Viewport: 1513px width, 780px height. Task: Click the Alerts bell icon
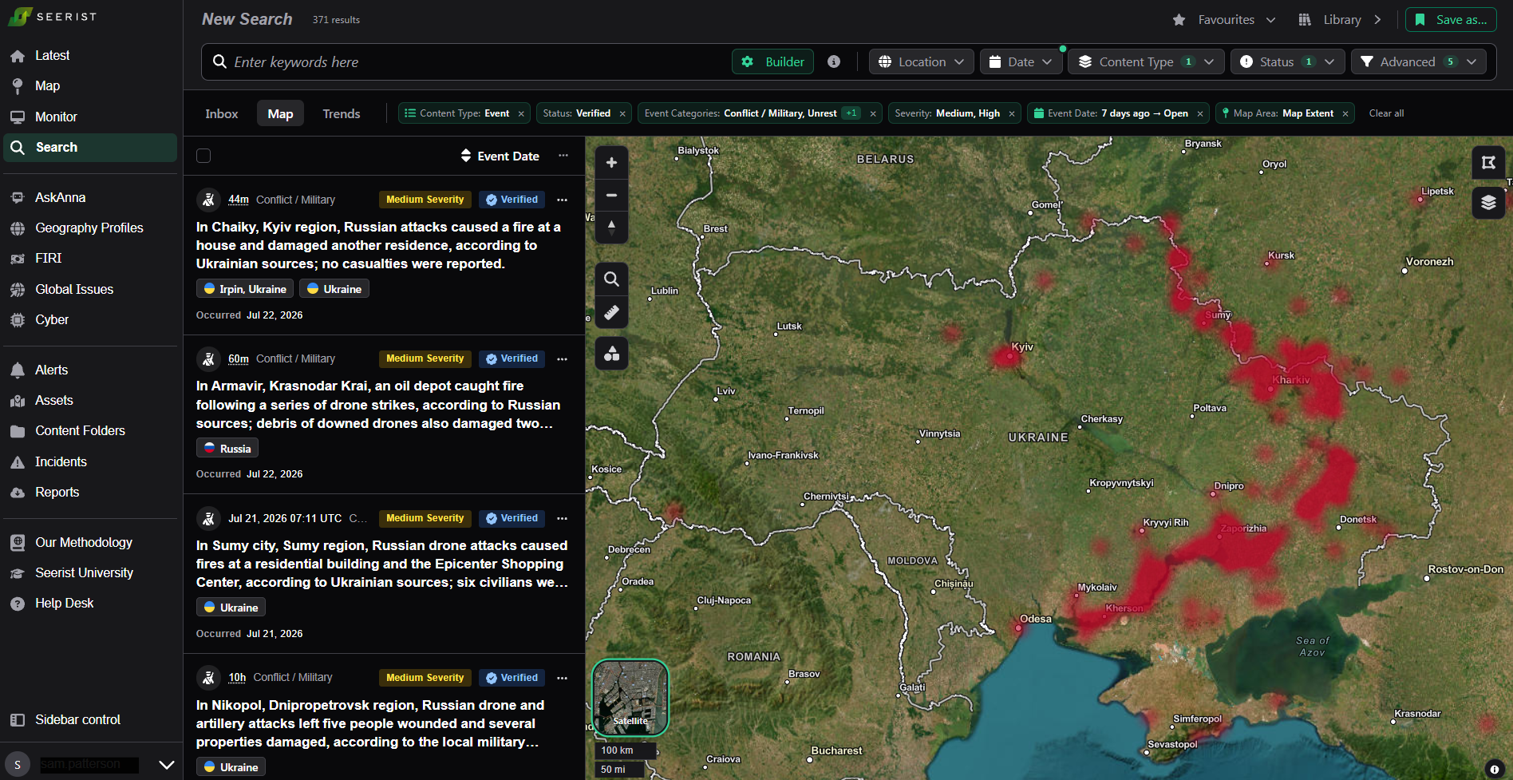pos(18,370)
